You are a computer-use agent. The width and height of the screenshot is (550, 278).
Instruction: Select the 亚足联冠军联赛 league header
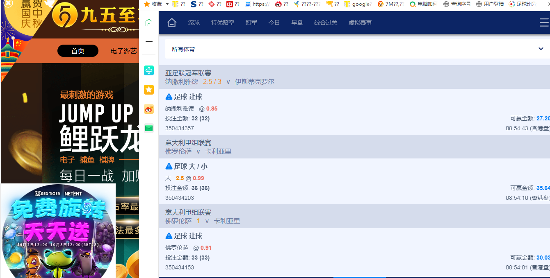[x=188, y=73]
